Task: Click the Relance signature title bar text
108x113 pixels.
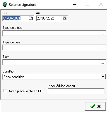Action: point(23,5)
